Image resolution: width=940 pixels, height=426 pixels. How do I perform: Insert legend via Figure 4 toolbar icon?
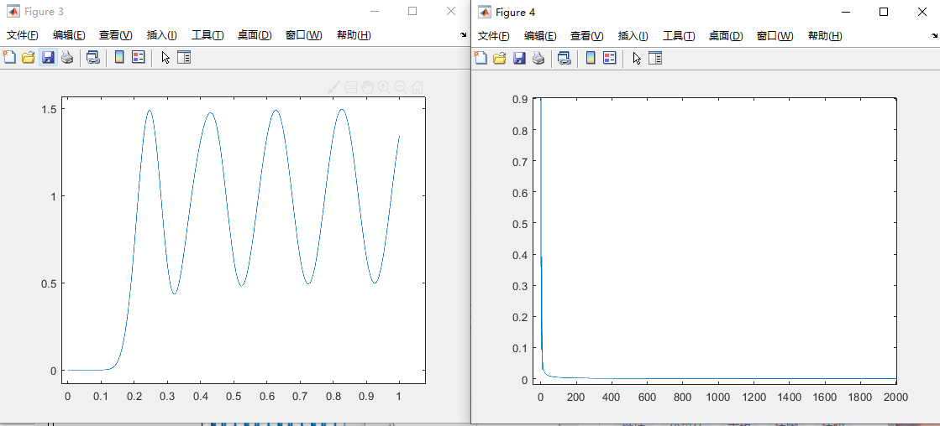point(610,57)
